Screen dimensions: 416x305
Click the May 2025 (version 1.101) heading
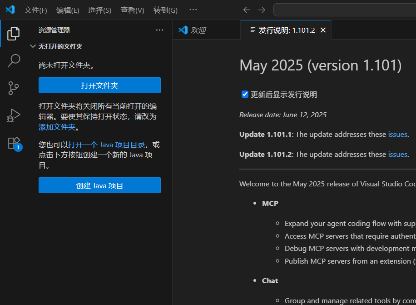pos(321,65)
